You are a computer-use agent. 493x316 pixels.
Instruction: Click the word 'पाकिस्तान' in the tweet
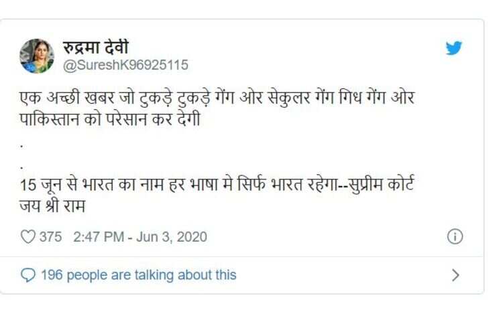49,120
